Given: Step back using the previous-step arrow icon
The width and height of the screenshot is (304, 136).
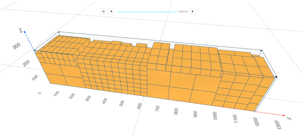Looking at the screenshot, I should pos(111,12).
